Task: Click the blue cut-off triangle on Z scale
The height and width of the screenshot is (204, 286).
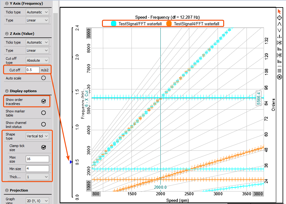Action: pos(71,162)
